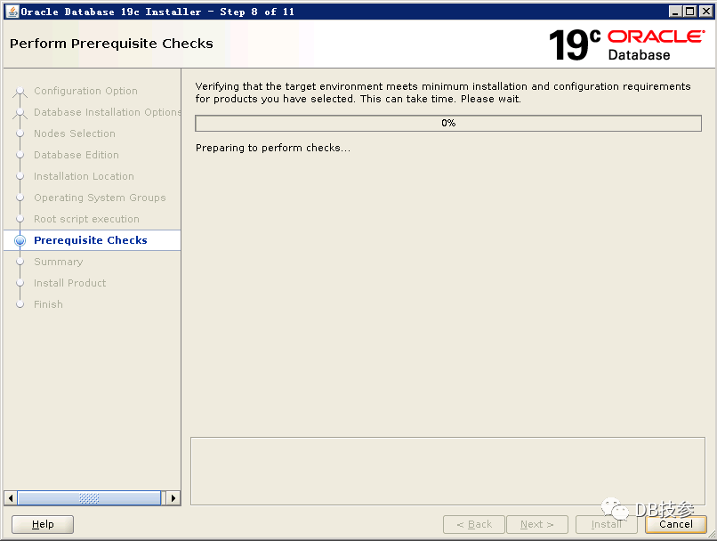Select Install Product step
Image resolution: width=717 pixels, height=541 pixels.
click(69, 283)
